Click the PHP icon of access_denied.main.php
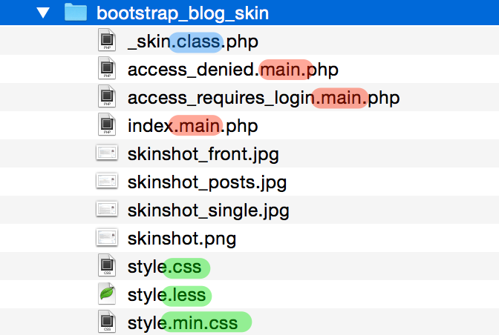Screen dimensions: 499x335 [107, 68]
